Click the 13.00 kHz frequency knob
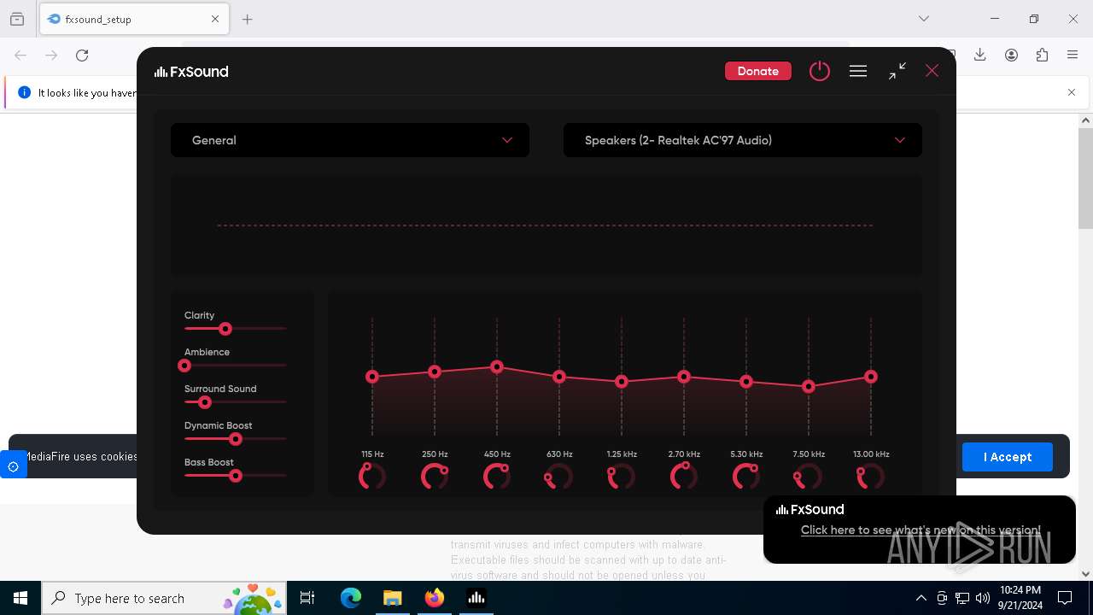Viewport: 1093px width, 615px height. 871,476
